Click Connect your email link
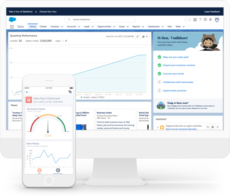 point(174,74)
